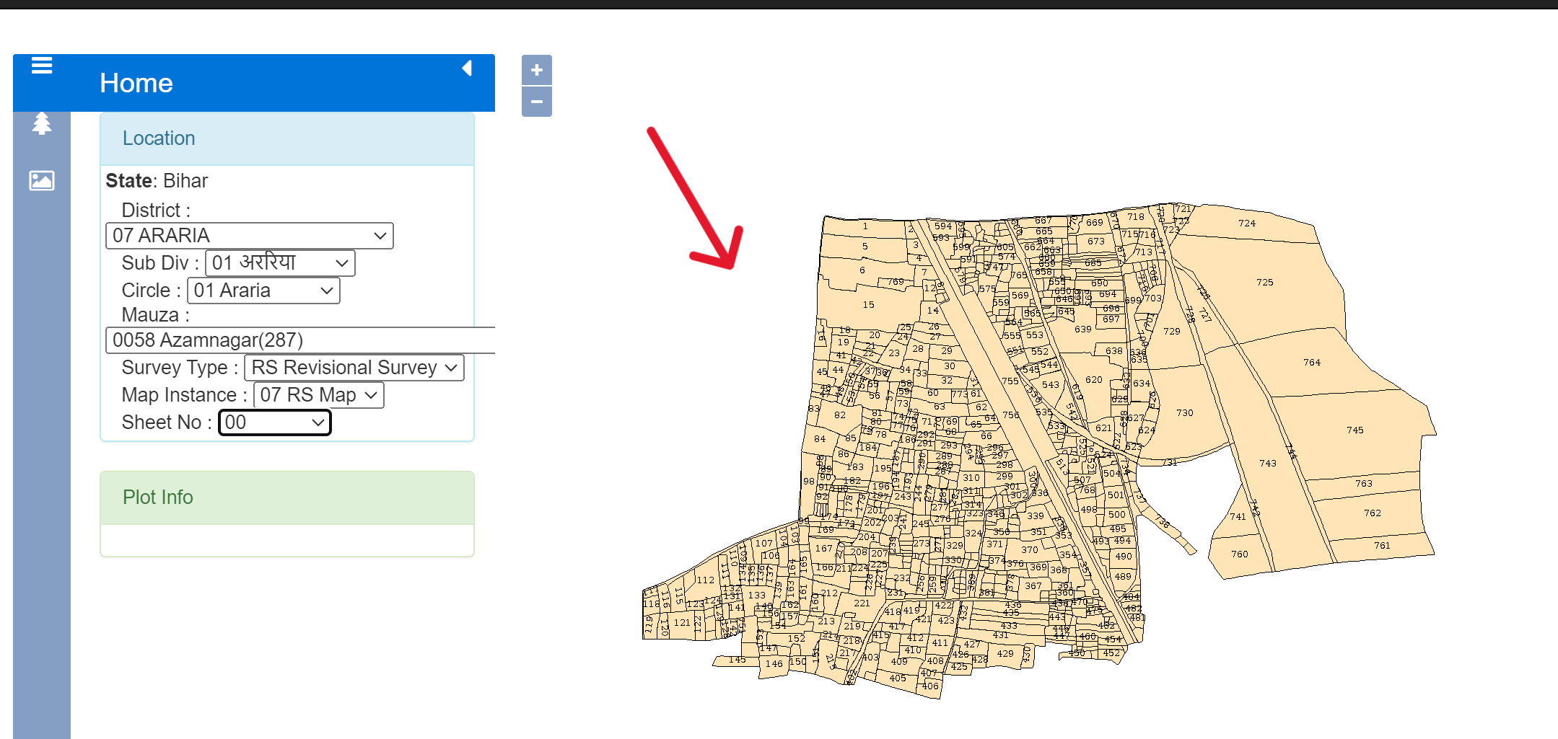Click the tree icon in sidebar
The height and width of the screenshot is (739, 1558).
(42, 124)
